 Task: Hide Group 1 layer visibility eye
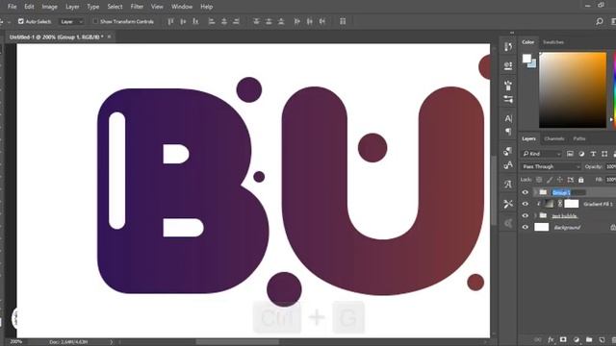pos(526,192)
